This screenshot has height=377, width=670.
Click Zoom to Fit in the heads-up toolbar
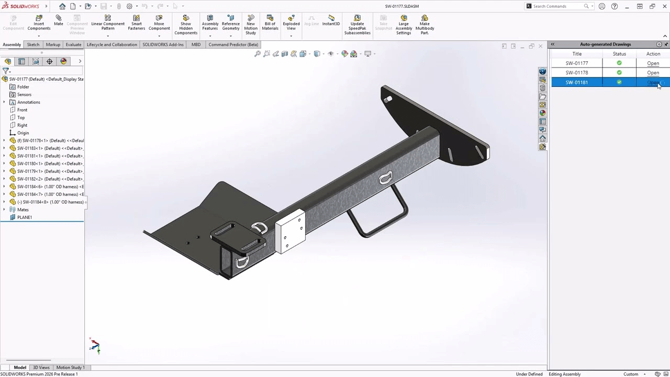coord(257,53)
